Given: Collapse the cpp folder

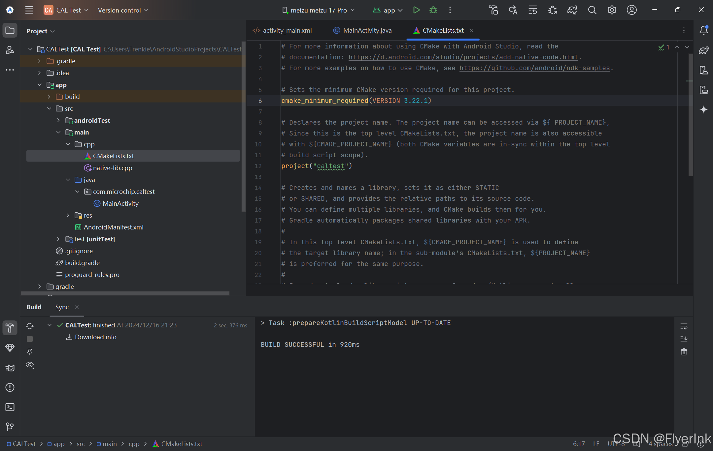Looking at the screenshot, I should [x=68, y=144].
